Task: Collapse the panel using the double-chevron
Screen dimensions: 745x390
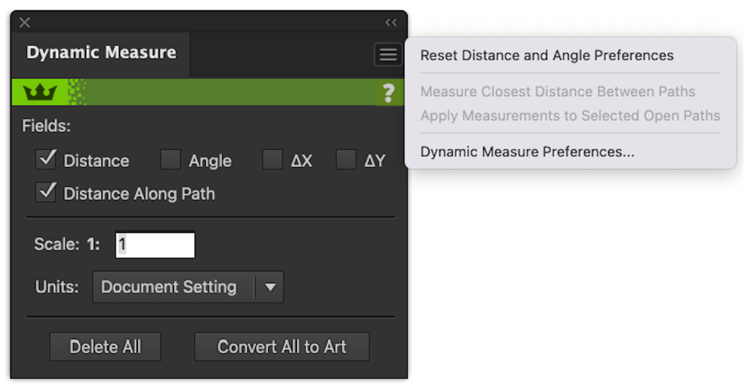Action: click(x=391, y=22)
